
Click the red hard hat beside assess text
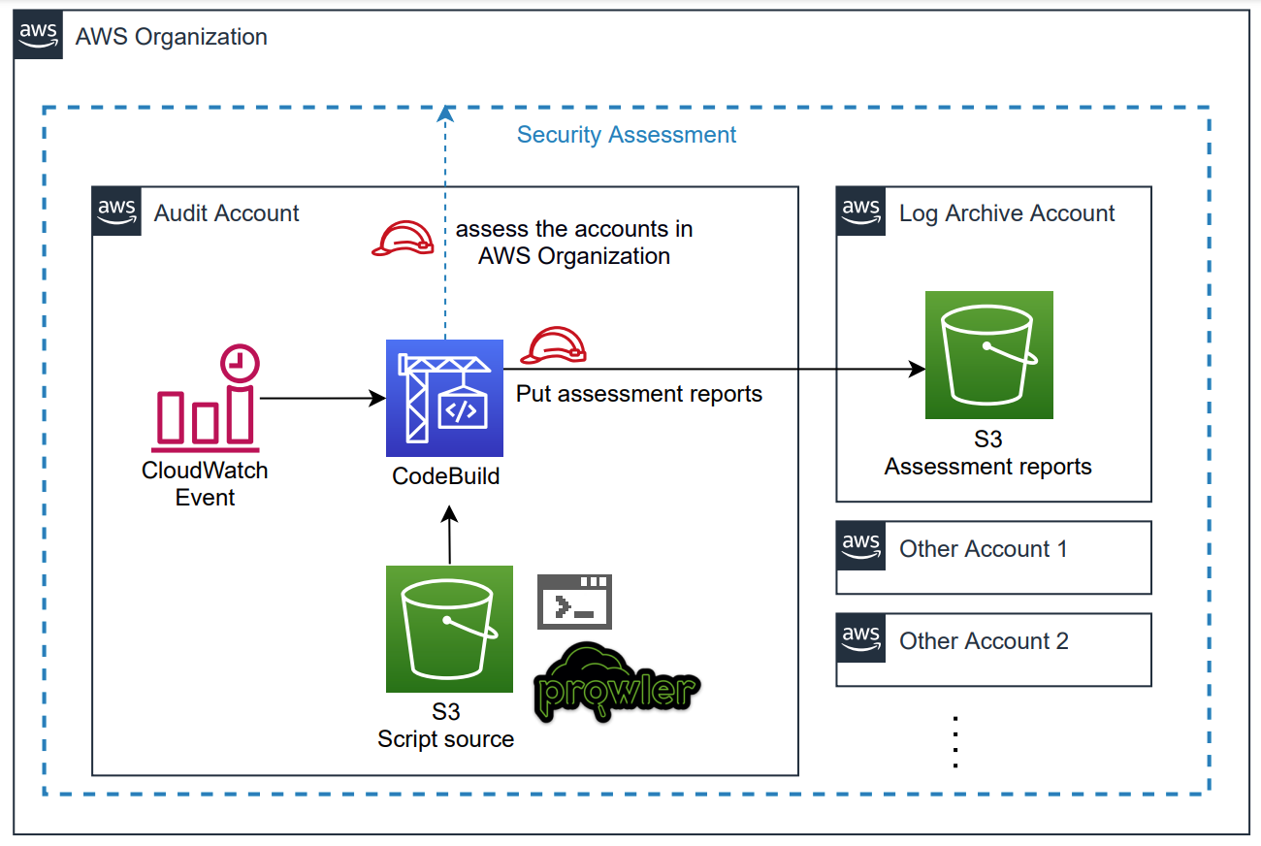click(x=403, y=239)
